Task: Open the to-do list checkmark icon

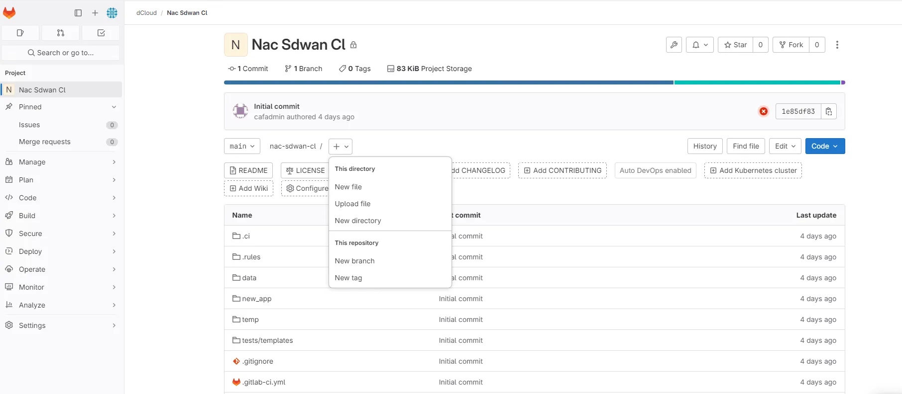Action: coord(101,33)
